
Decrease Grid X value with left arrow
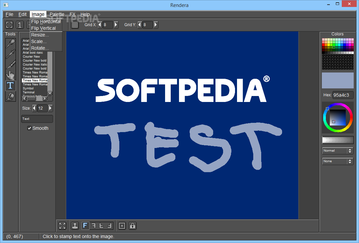[100, 25]
